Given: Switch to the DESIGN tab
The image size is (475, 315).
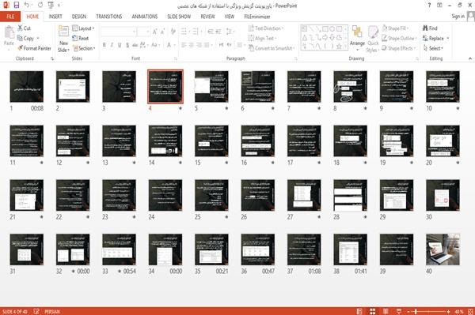Looking at the screenshot, I should (x=79, y=17).
